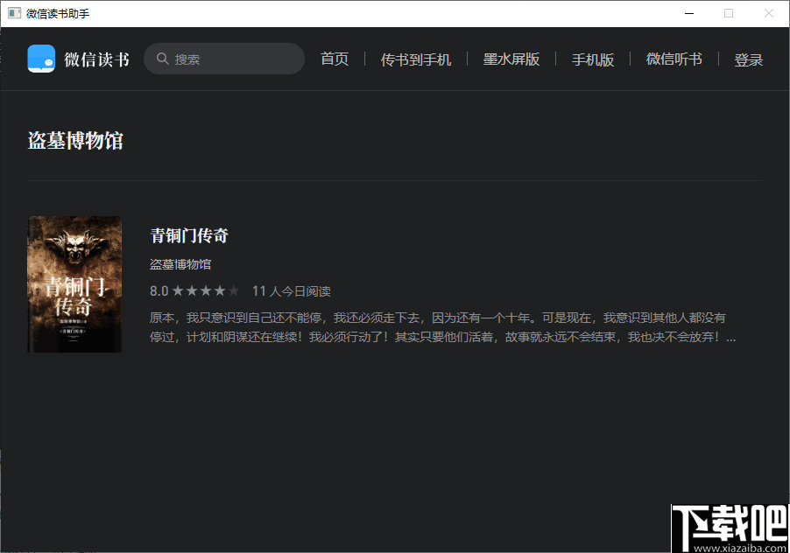Click the 青铜门传奇 cover thumbnail
This screenshot has height=553, width=790.
tap(74, 283)
